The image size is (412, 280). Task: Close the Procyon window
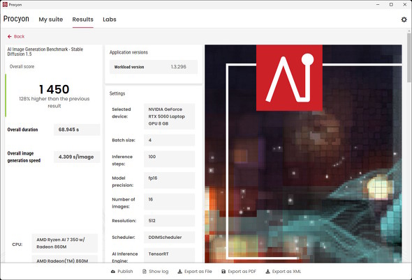[405, 4]
